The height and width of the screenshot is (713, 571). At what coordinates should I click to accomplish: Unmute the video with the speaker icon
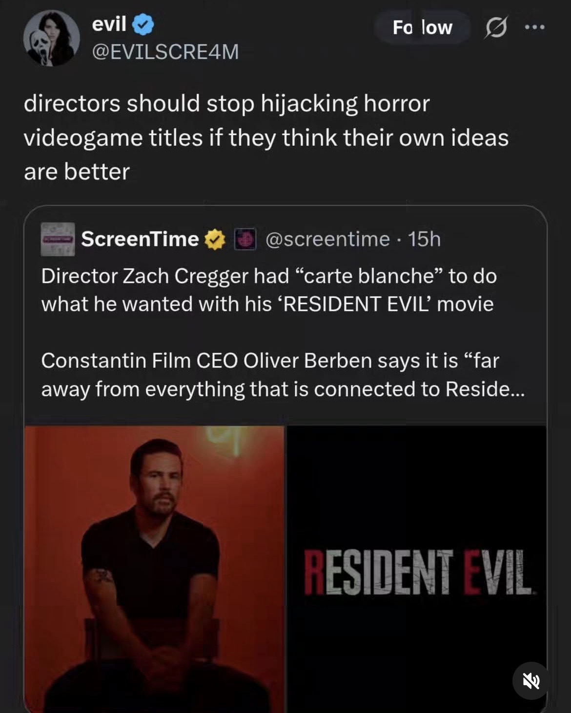(531, 680)
